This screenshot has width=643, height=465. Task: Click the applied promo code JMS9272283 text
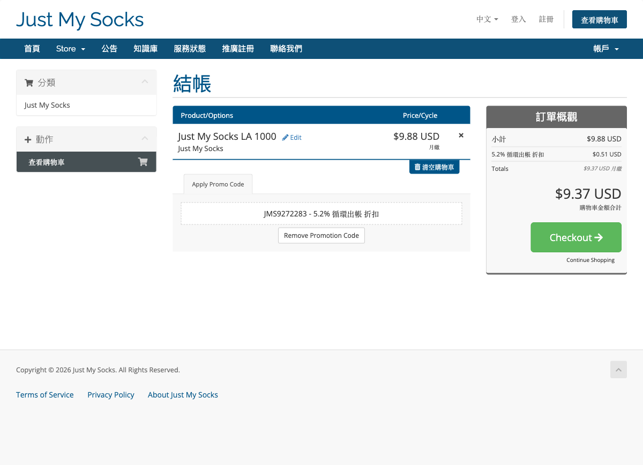click(322, 214)
